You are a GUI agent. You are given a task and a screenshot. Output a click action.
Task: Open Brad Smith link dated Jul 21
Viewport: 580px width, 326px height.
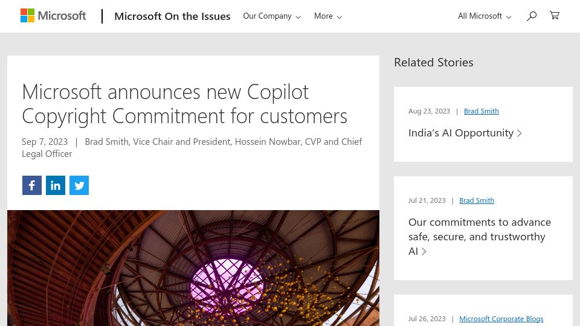tap(477, 200)
